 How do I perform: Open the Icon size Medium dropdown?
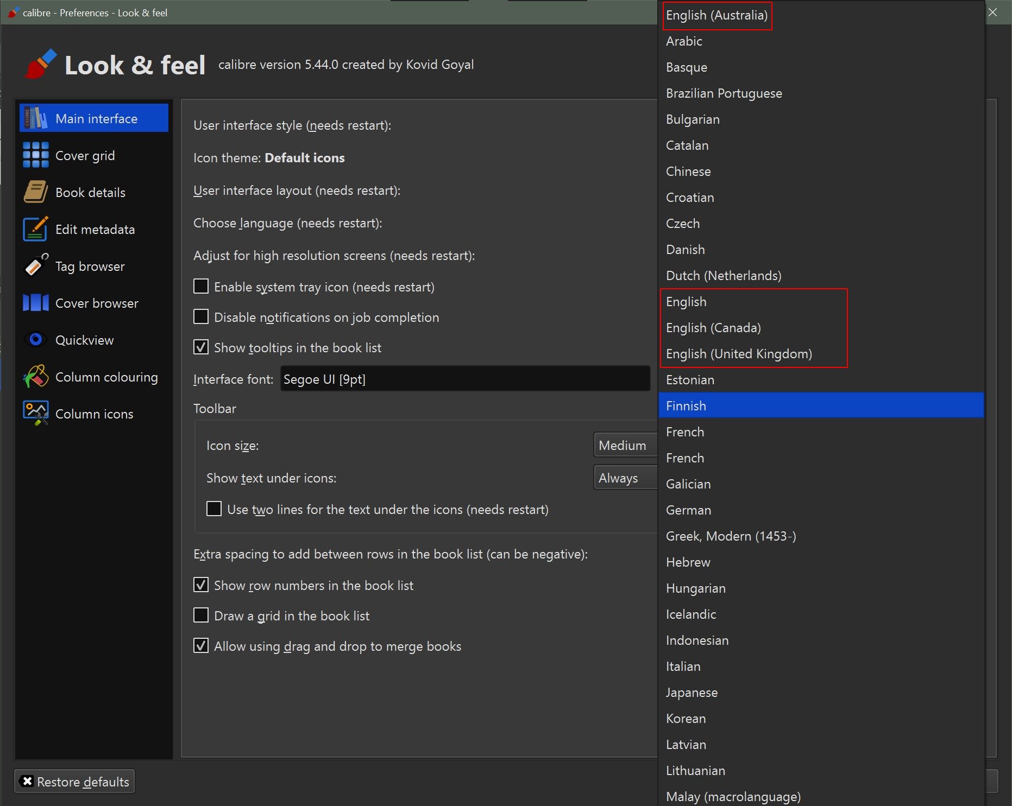click(x=625, y=446)
